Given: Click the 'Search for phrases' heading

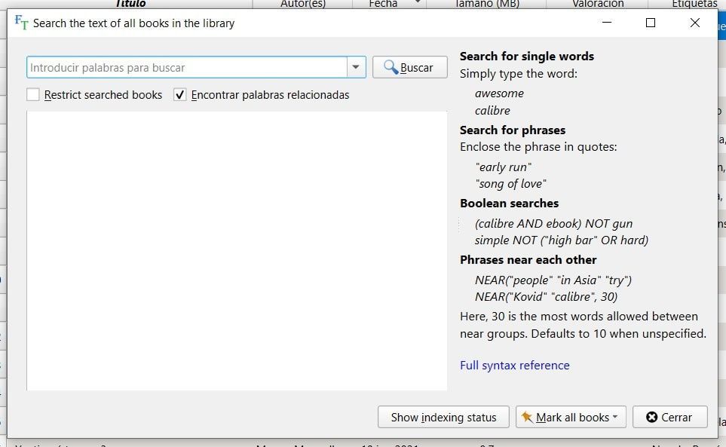Looking at the screenshot, I should pyautogui.click(x=513, y=130).
